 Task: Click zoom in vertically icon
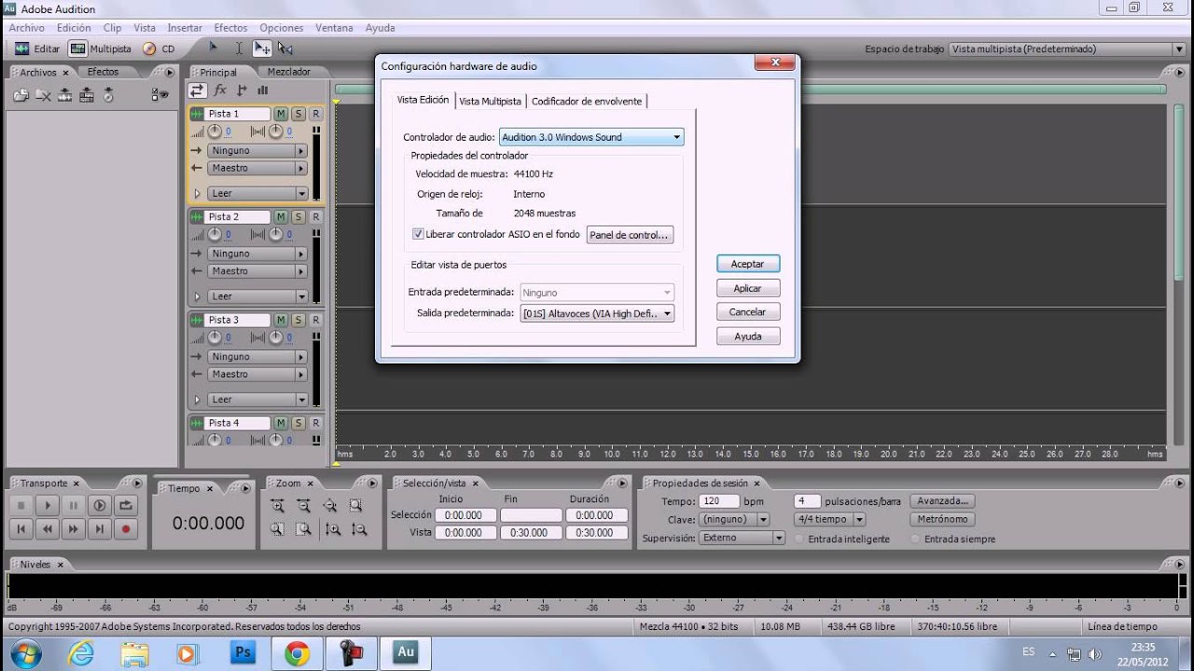[333, 528]
